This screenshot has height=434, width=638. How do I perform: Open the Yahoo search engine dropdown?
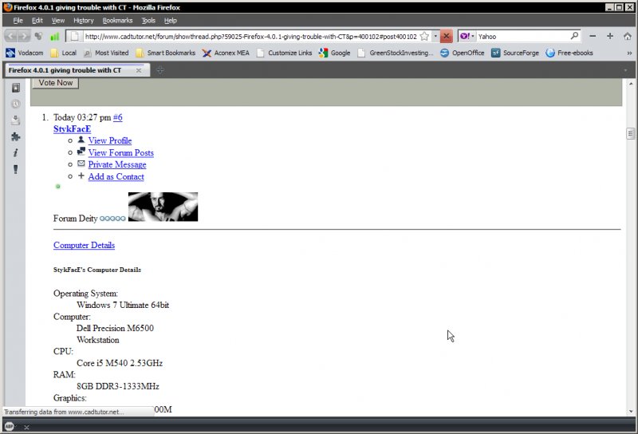coord(467,36)
